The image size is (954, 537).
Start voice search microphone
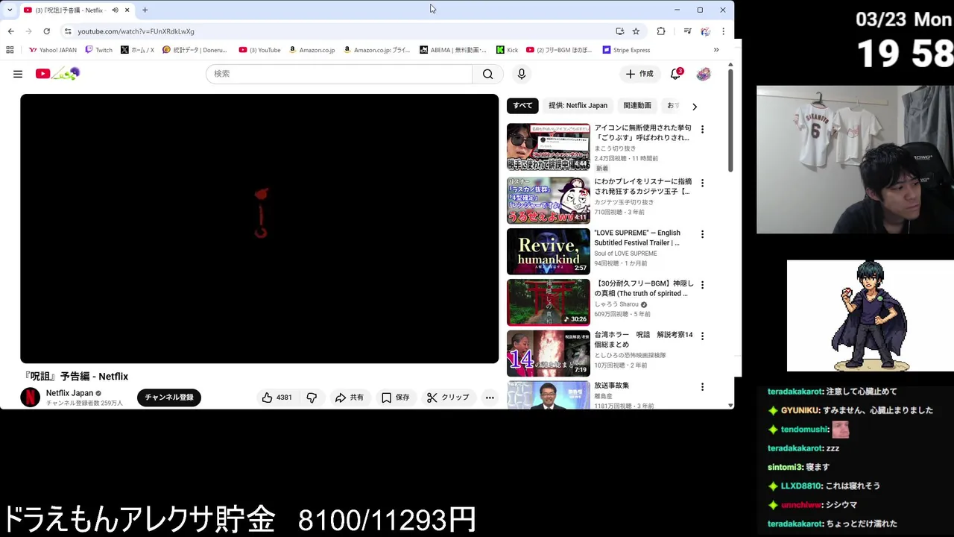click(522, 74)
